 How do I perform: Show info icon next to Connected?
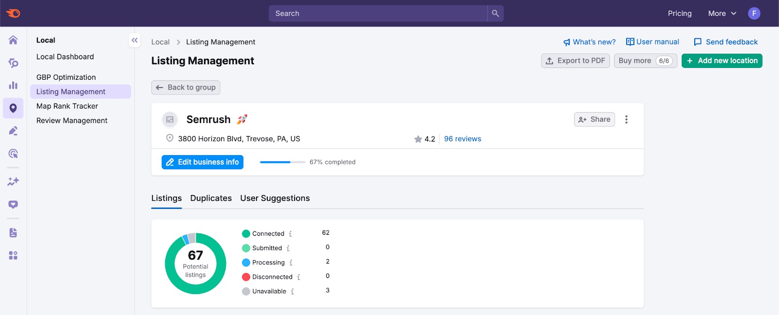pos(291,234)
